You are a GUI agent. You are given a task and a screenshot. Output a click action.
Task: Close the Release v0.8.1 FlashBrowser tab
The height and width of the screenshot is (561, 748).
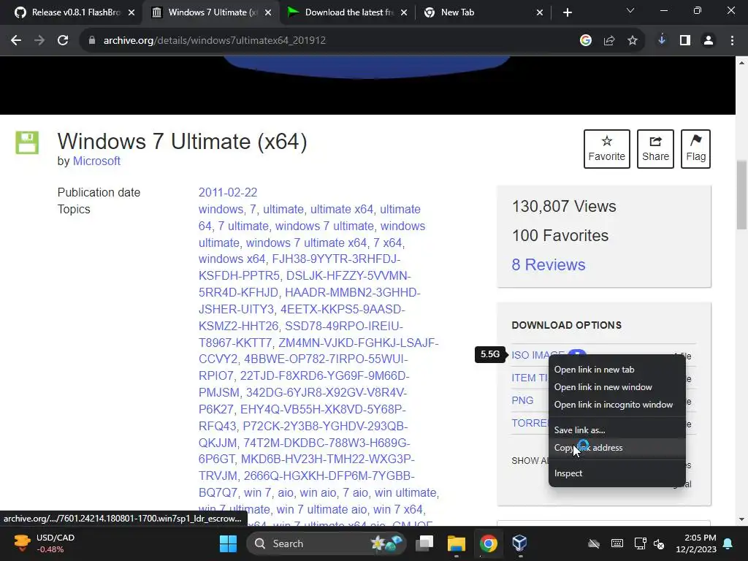click(131, 12)
